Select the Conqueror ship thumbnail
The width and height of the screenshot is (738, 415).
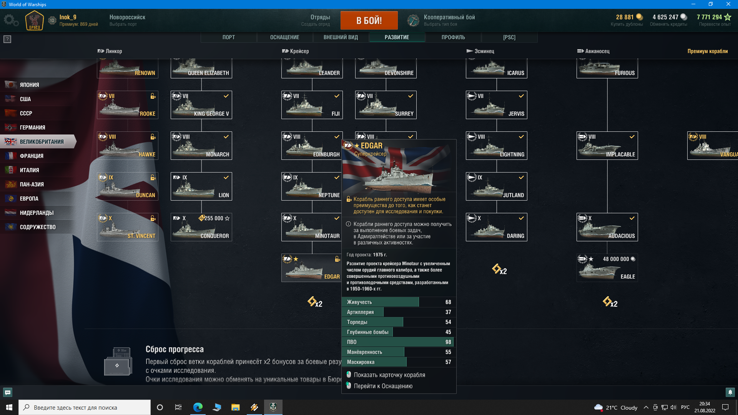[x=201, y=227]
